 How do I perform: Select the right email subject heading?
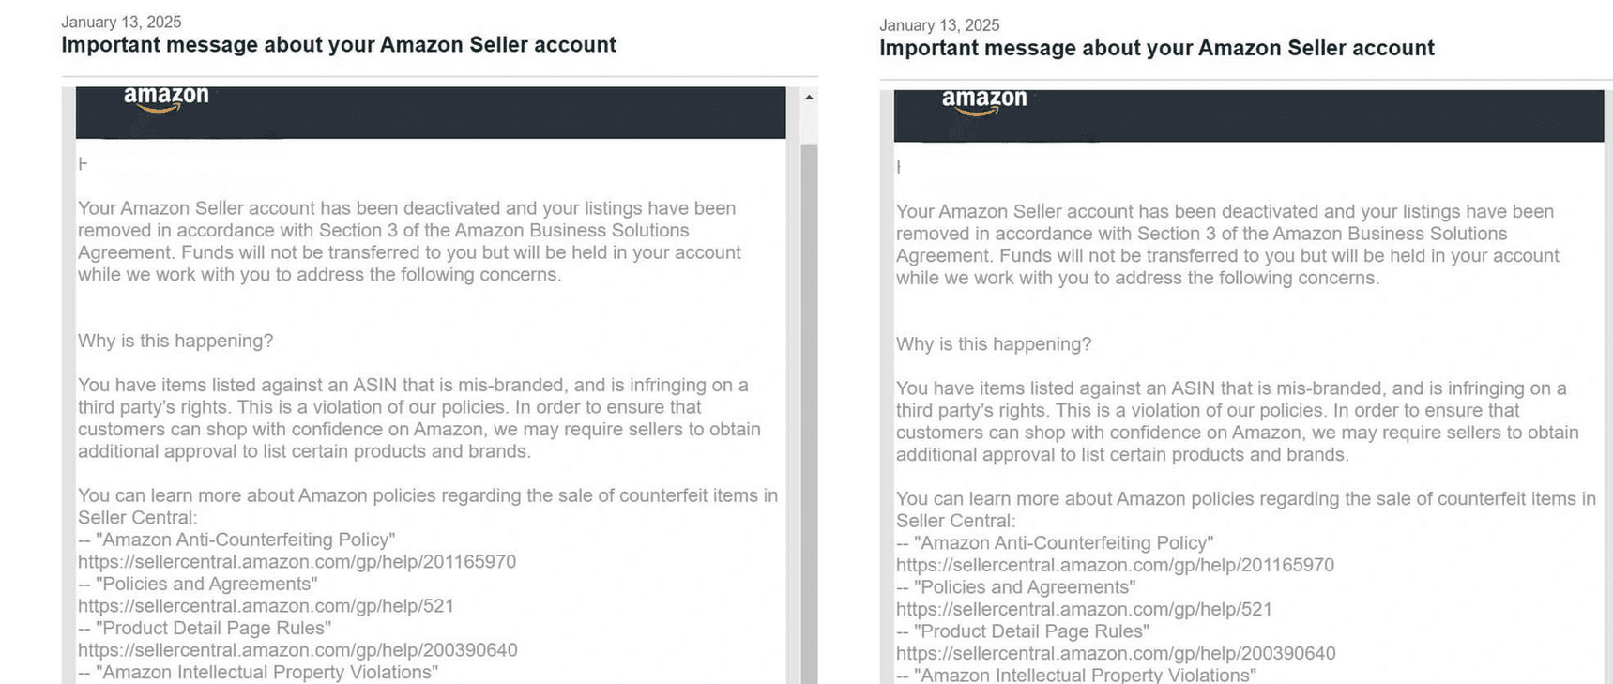click(1156, 47)
